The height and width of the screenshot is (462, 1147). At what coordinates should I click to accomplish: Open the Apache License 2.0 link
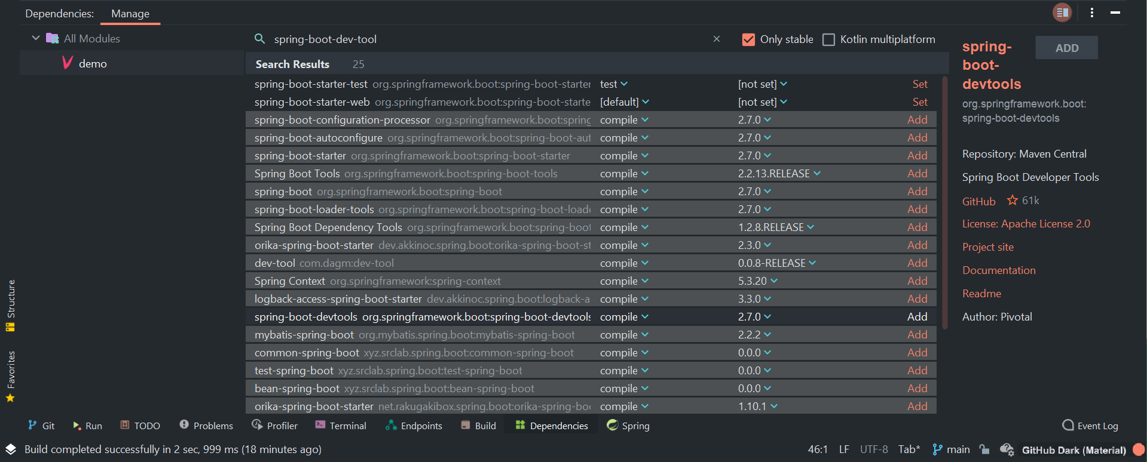pyautogui.click(x=1026, y=224)
